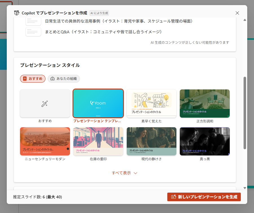Image resolution: width=254 pixels, height=213 pixels.
Task: Select the ニューセンチュリーモダン style
Action: pos(45,141)
